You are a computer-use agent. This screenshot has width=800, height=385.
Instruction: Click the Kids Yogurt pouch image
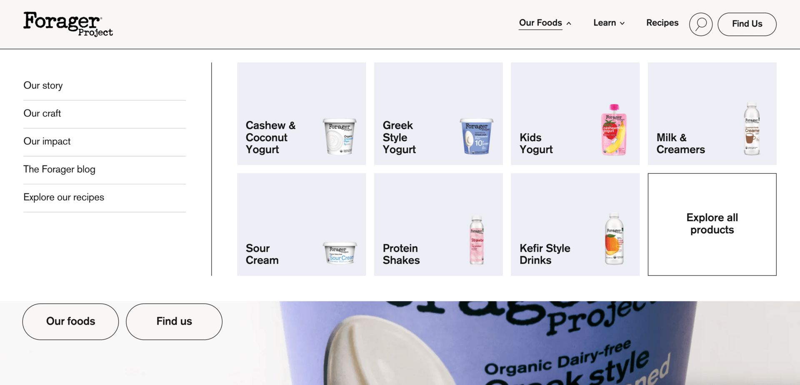tap(614, 130)
